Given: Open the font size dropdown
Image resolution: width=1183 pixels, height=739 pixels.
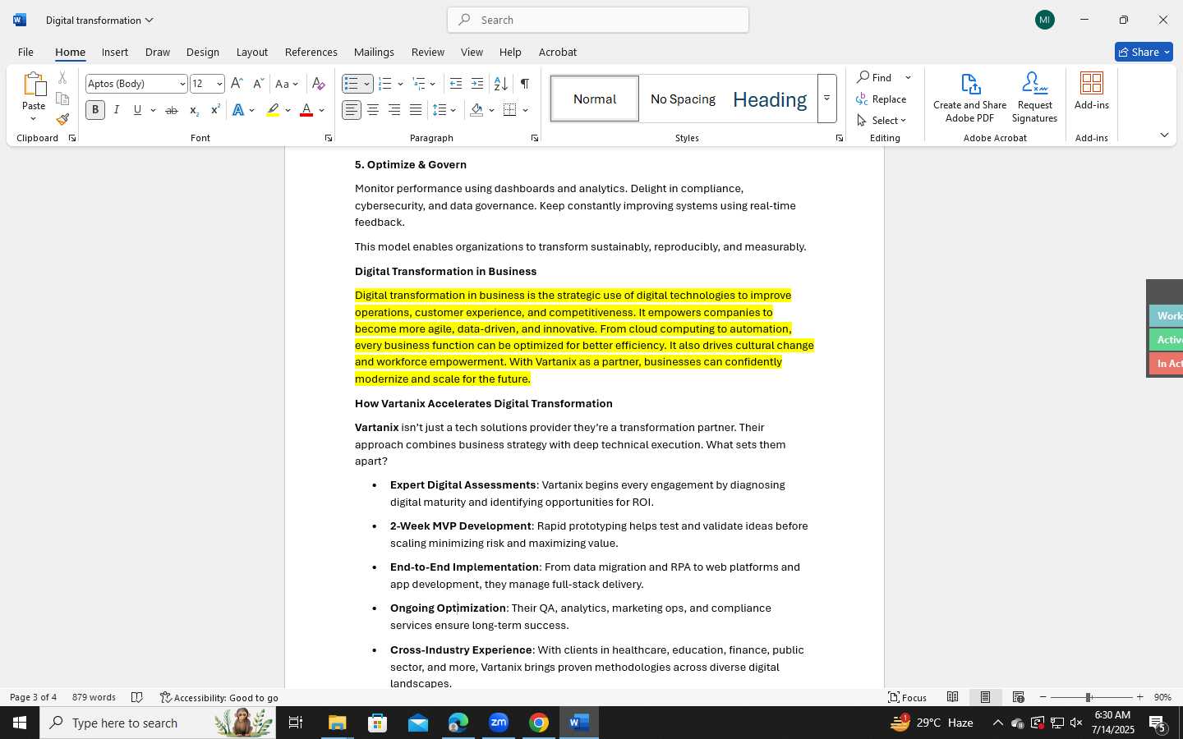Looking at the screenshot, I should click(x=219, y=84).
